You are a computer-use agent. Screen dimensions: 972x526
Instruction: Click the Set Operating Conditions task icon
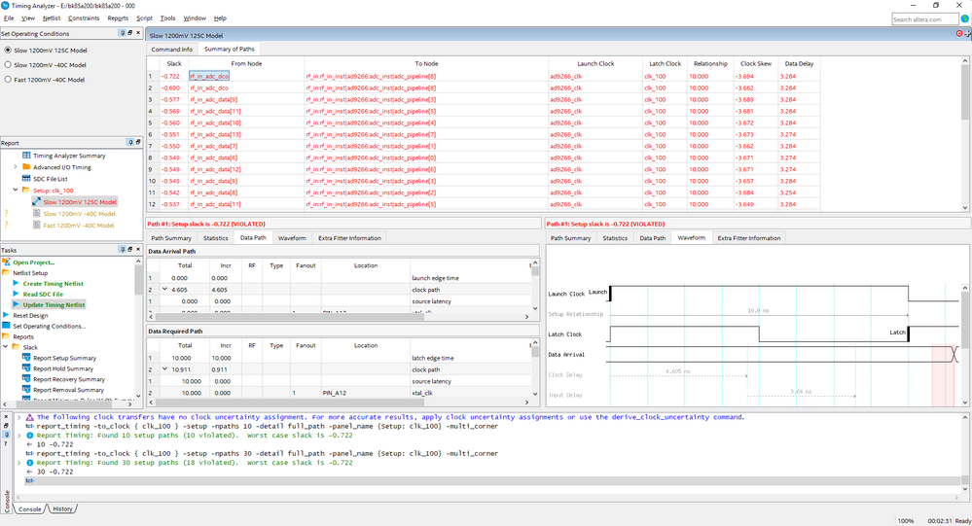click(x=6, y=326)
